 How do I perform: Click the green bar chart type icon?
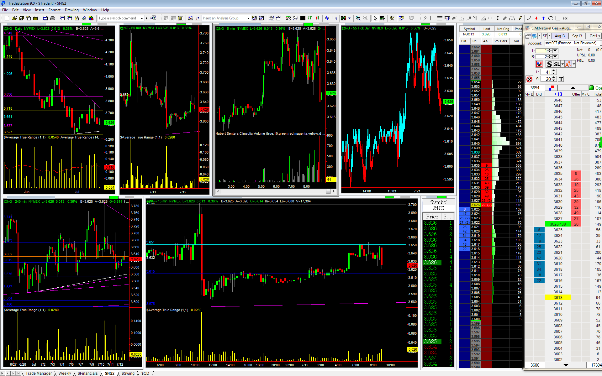click(310, 18)
